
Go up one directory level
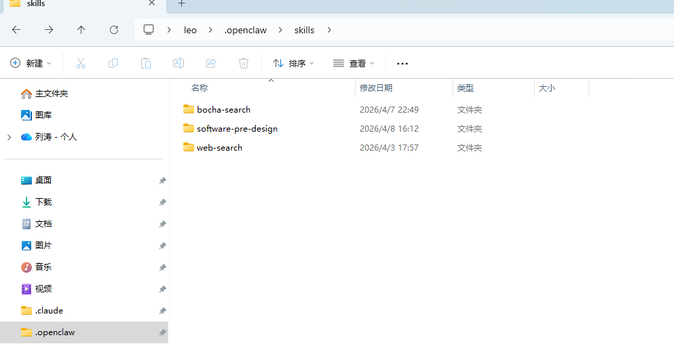tap(81, 30)
